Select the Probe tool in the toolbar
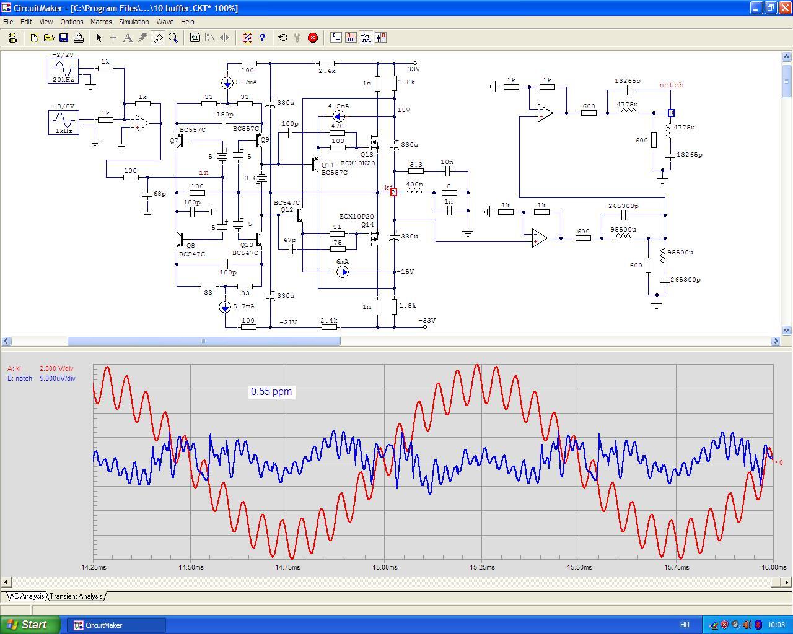 pyautogui.click(x=158, y=38)
